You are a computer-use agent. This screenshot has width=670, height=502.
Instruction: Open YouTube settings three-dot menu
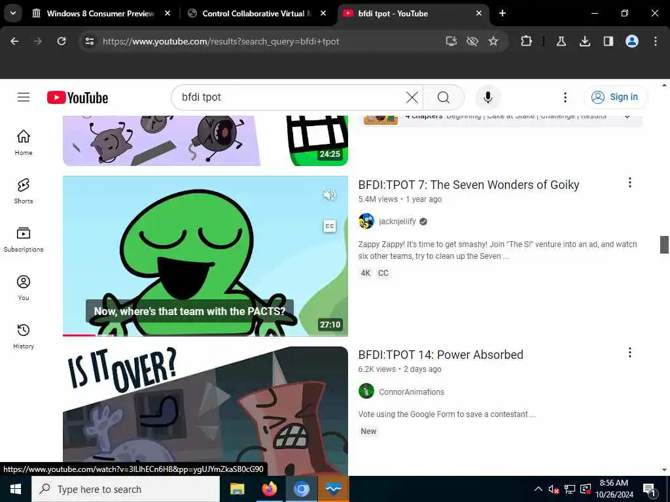tap(565, 97)
